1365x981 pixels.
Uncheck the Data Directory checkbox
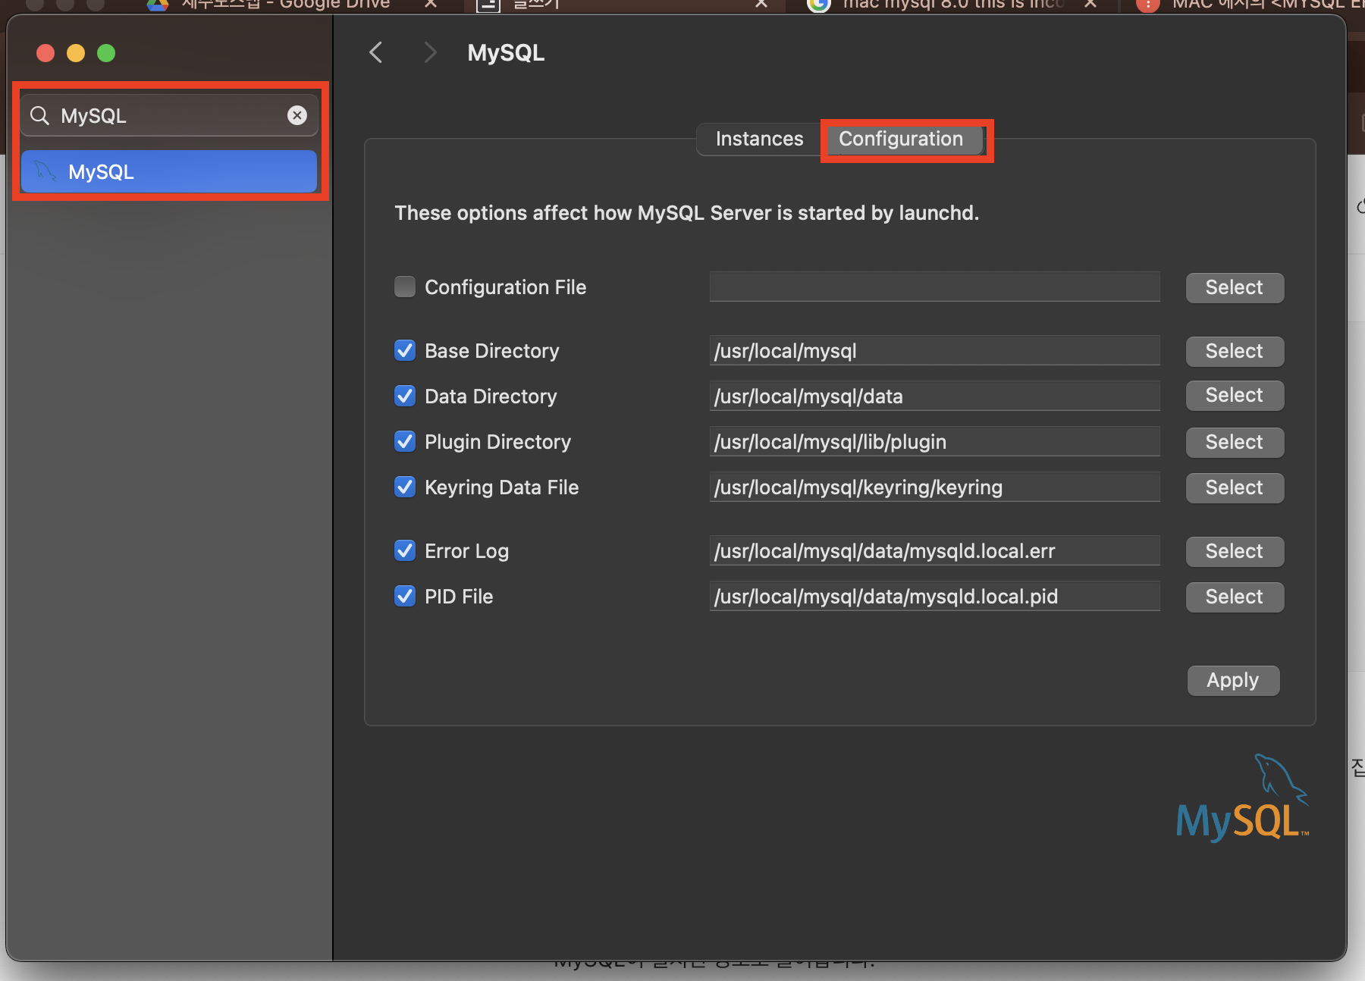405,396
